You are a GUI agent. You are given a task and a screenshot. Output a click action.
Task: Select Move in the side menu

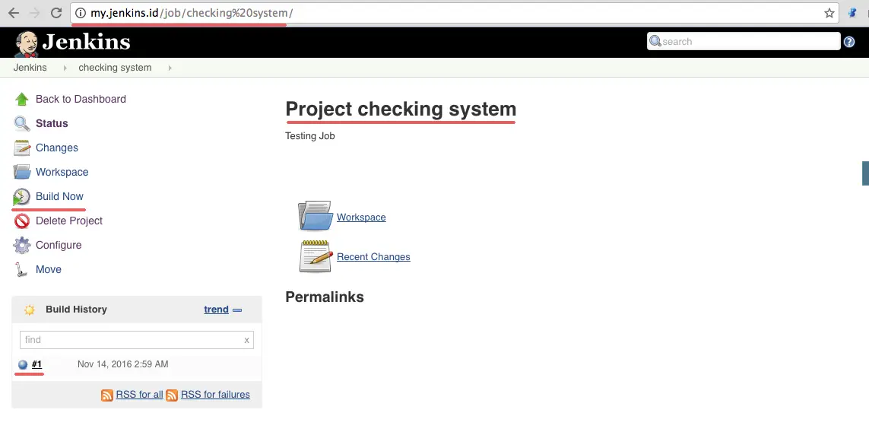tap(49, 269)
